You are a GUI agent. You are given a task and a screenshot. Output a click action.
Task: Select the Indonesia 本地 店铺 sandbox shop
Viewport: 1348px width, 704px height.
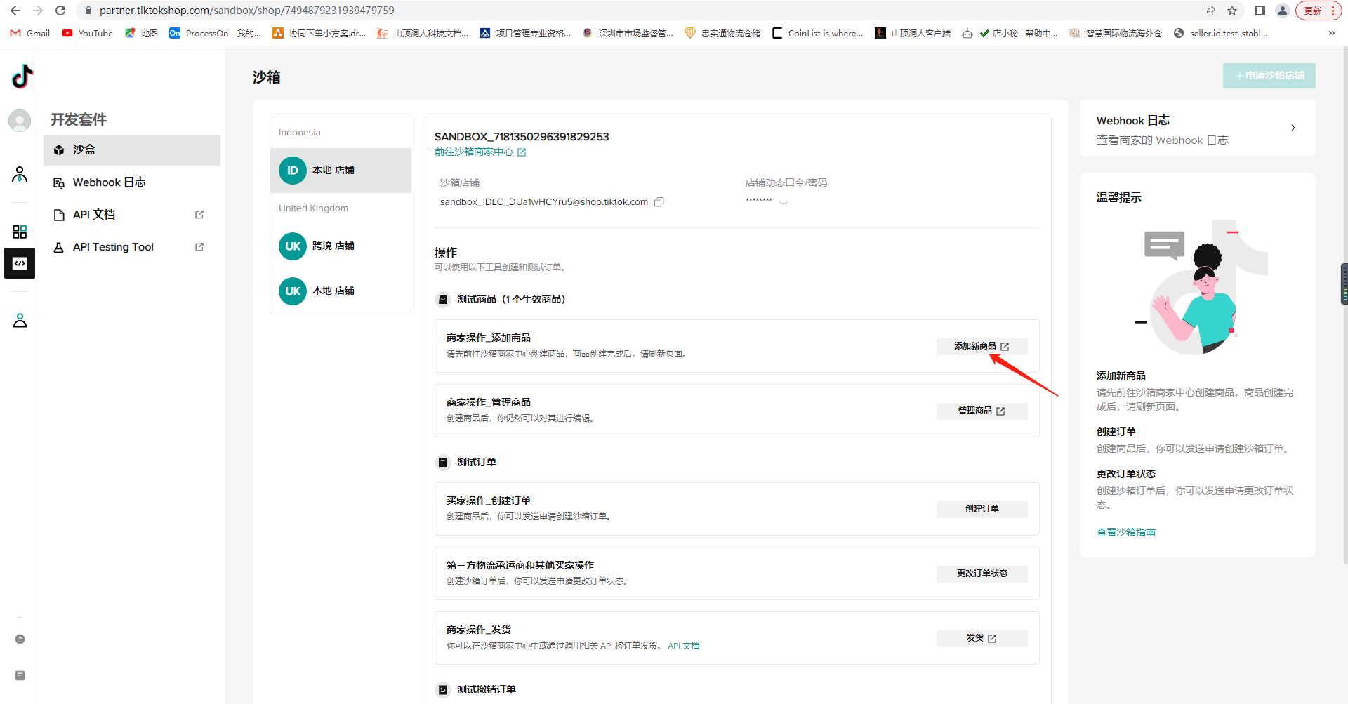click(x=333, y=171)
